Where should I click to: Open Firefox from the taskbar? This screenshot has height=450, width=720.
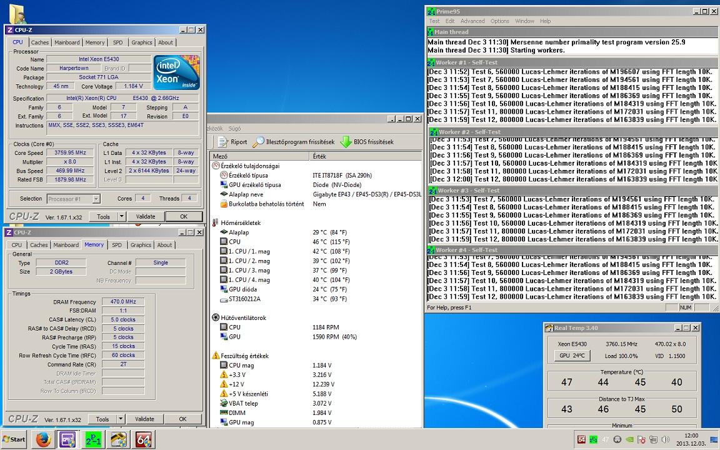point(43,439)
